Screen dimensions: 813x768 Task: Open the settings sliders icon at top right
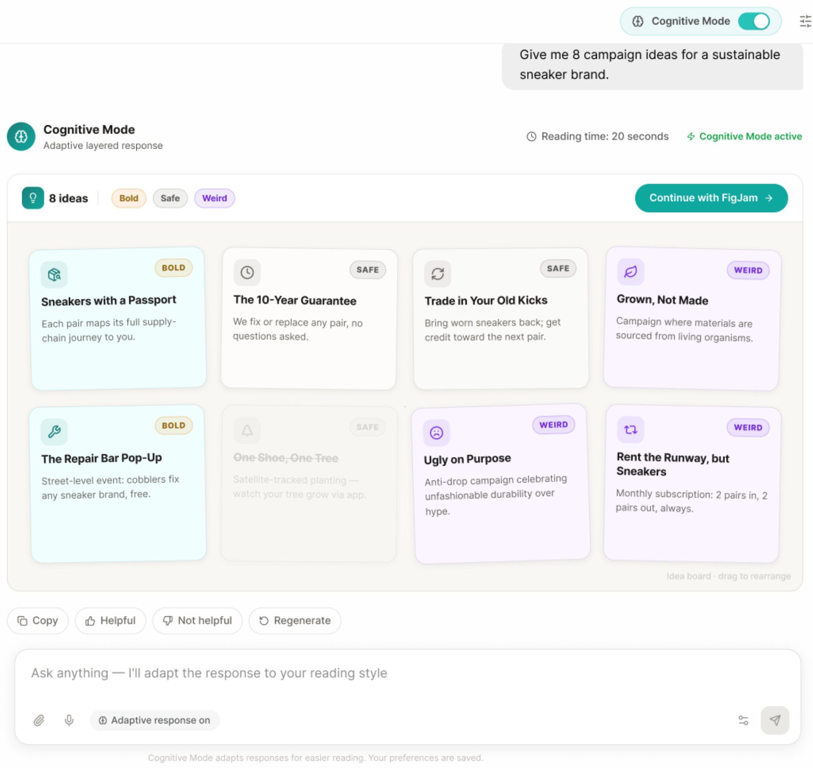(x=805, y=21)
